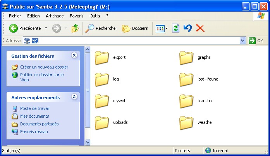The width and height of the screenshot is (270, 156).
Task: Click the blue undo arrow icon
Action: 188,28
